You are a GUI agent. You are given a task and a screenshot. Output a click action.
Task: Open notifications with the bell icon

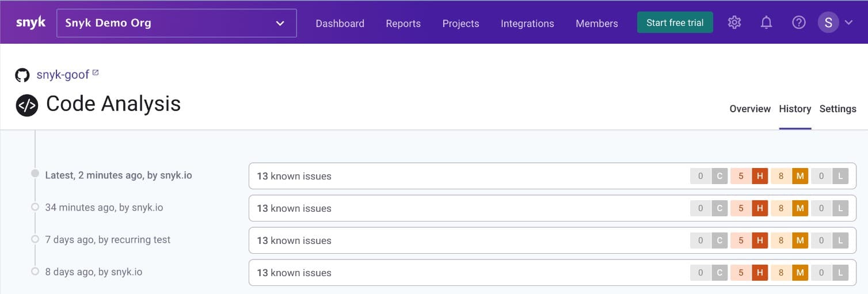pos(766,22)
